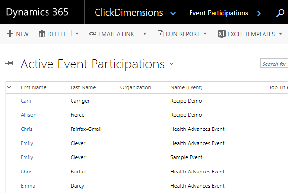Click the RUN REPORT document icon
Screen dimensions: 288x193
point(160,34)
